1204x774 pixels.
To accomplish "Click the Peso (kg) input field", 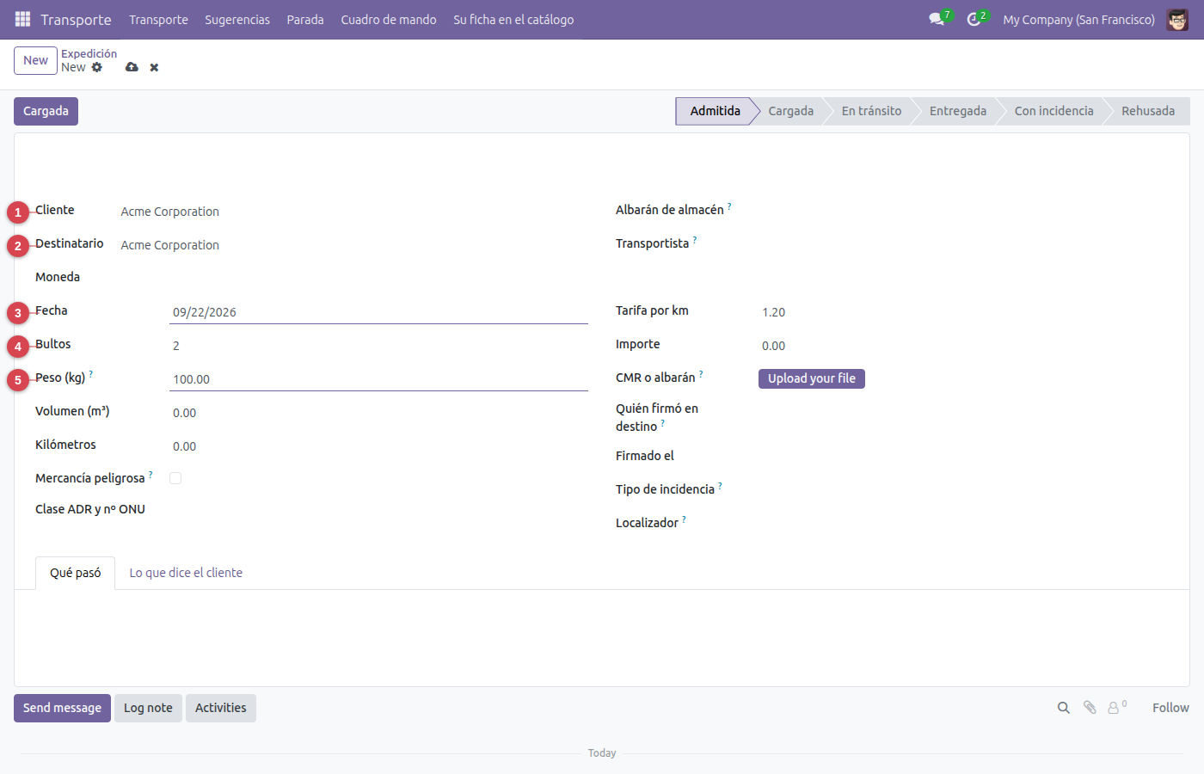I will point(378,379).
